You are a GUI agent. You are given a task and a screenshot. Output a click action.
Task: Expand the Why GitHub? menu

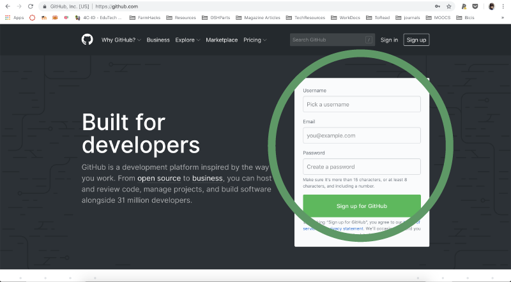[121, 40]
